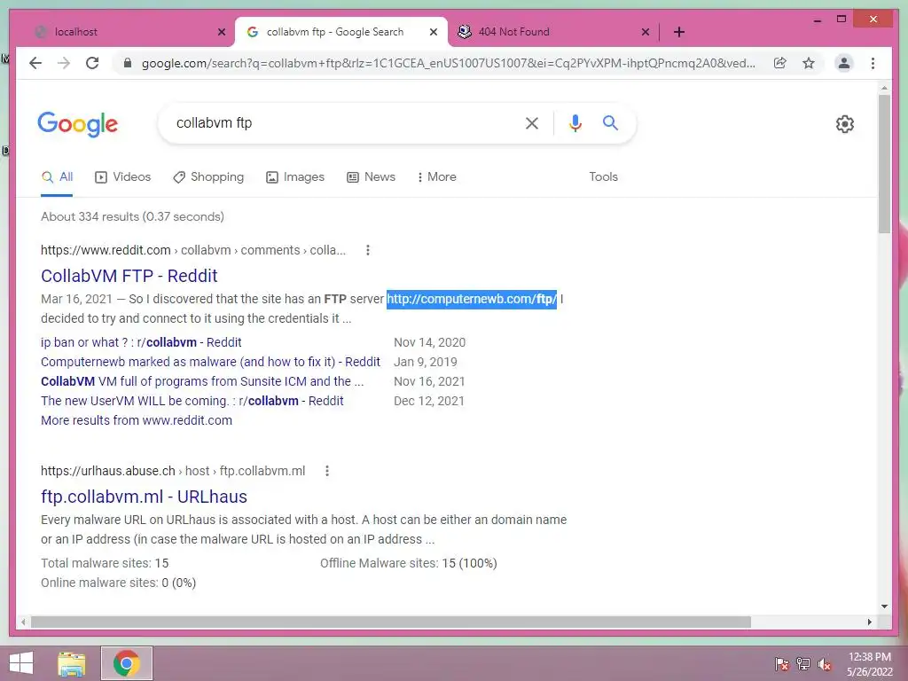Viewport: 908px width, 681px height.
Task: Click the urlhaus.abuse.ch breadcrumb URL
Action: (173, 471)
